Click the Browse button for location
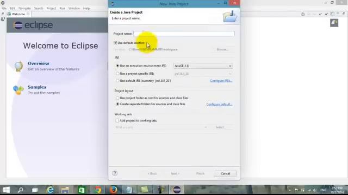Viewport: 348px width, 195px height. pyautogui.click(x=222, y=49)
